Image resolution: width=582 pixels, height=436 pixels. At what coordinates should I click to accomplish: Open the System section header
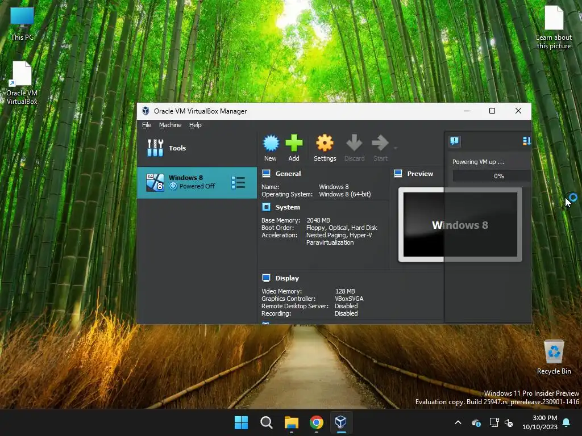288,207
